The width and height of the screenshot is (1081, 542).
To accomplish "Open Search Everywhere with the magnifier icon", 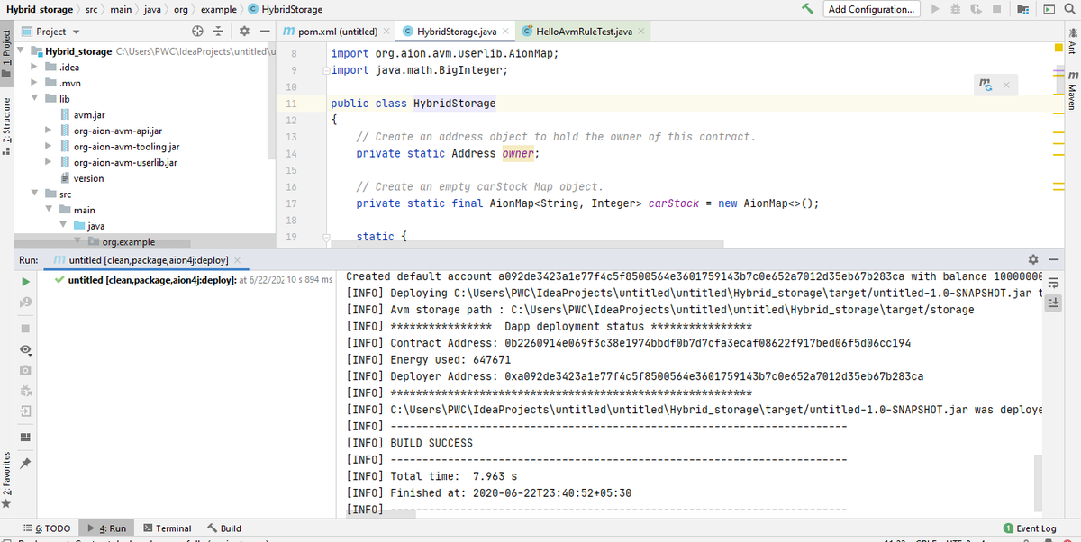I will [1070, 9].
